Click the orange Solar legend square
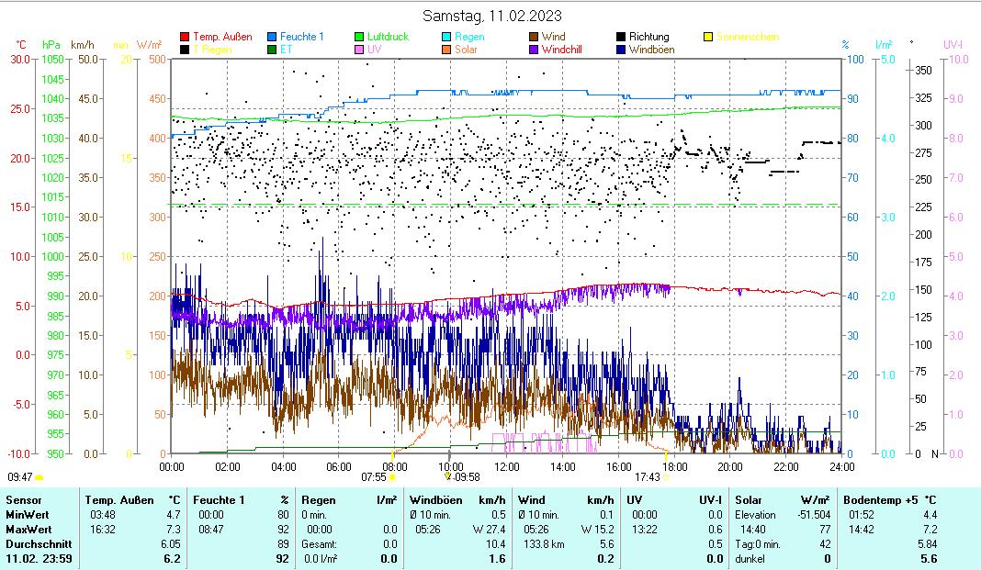This screenshot has height=570, width=981. tap(446, 50)
